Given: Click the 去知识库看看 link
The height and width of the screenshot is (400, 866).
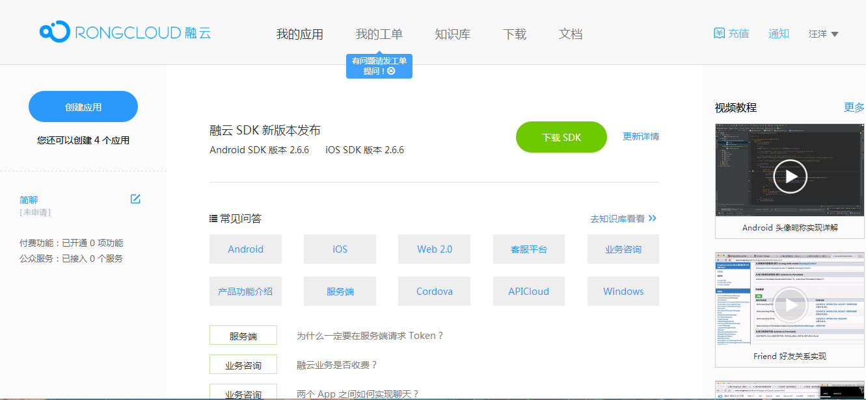Looking at the screenshot, I should 617,219.
